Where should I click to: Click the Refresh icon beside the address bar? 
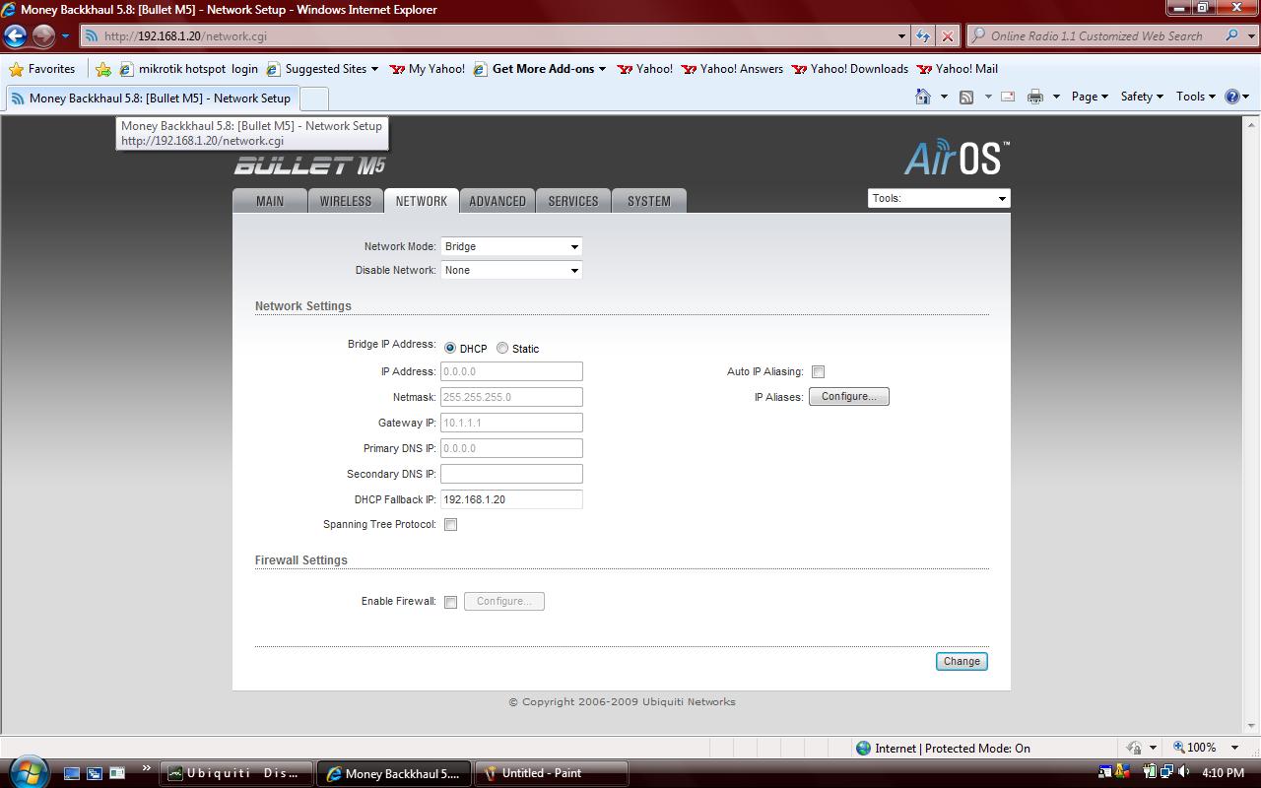pos(923,36)
